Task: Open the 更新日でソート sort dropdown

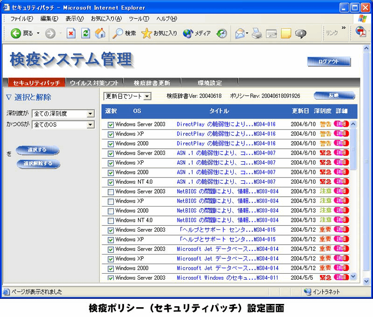Action: [x=127, y=96]
